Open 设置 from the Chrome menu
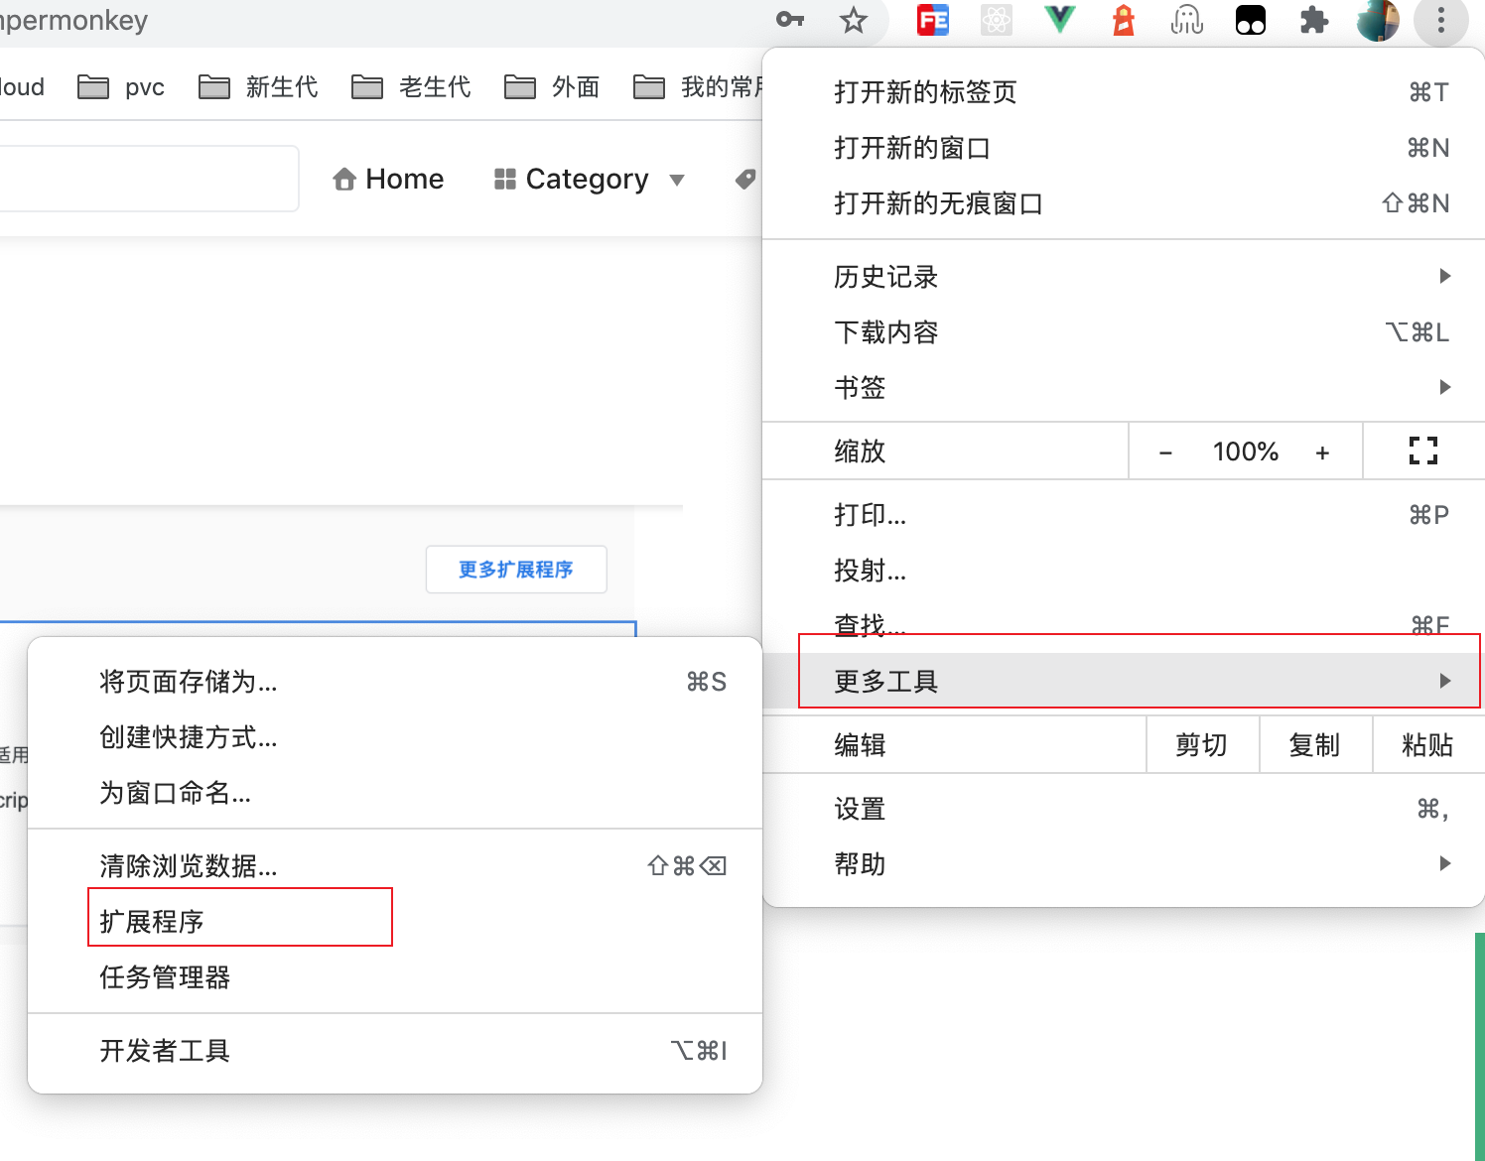Viewport: 1485px width, 1161px height. coord(1124,809)
